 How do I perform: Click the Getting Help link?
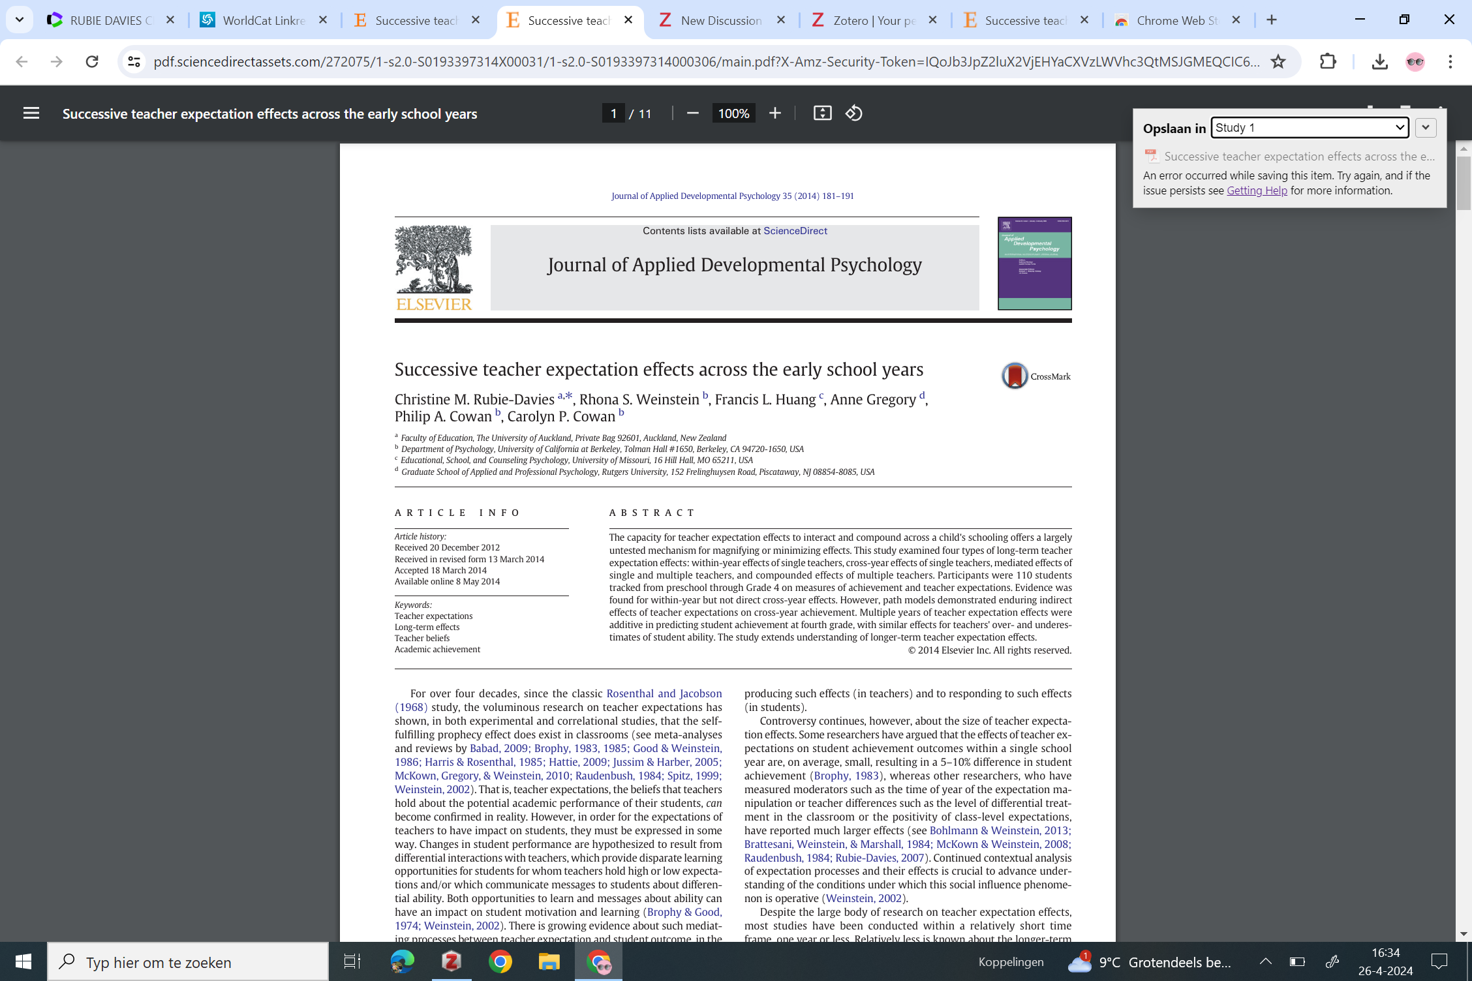[x=1257, y=190]
